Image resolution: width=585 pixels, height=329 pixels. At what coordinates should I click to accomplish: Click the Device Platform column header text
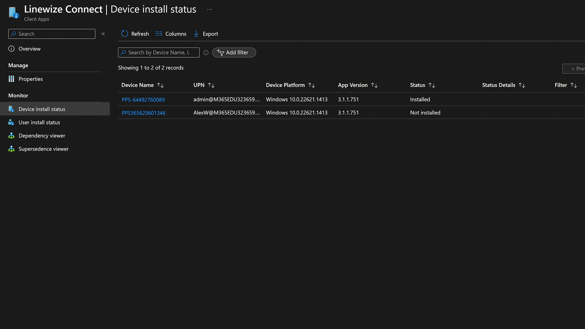pos(285,85)
